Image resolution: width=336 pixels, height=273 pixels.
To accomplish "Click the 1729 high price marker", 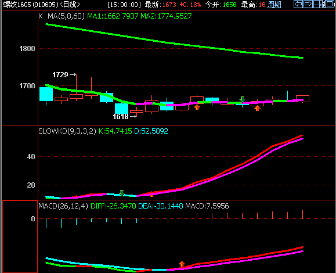I will point(60,75).
